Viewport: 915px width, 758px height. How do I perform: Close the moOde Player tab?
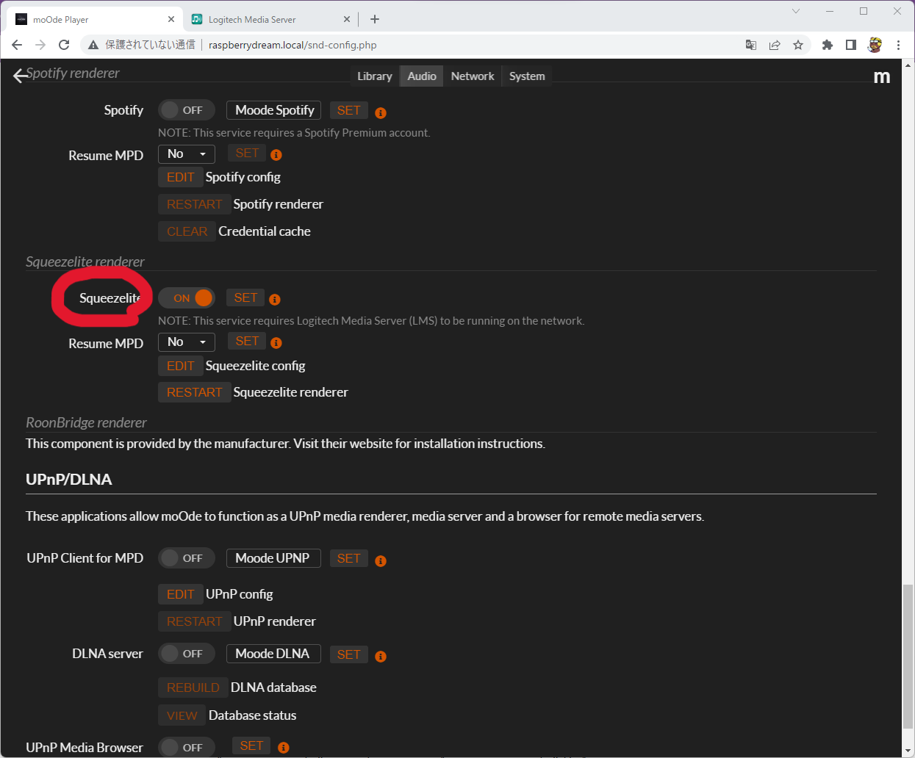pyautogui.click(x=171, y=19)
